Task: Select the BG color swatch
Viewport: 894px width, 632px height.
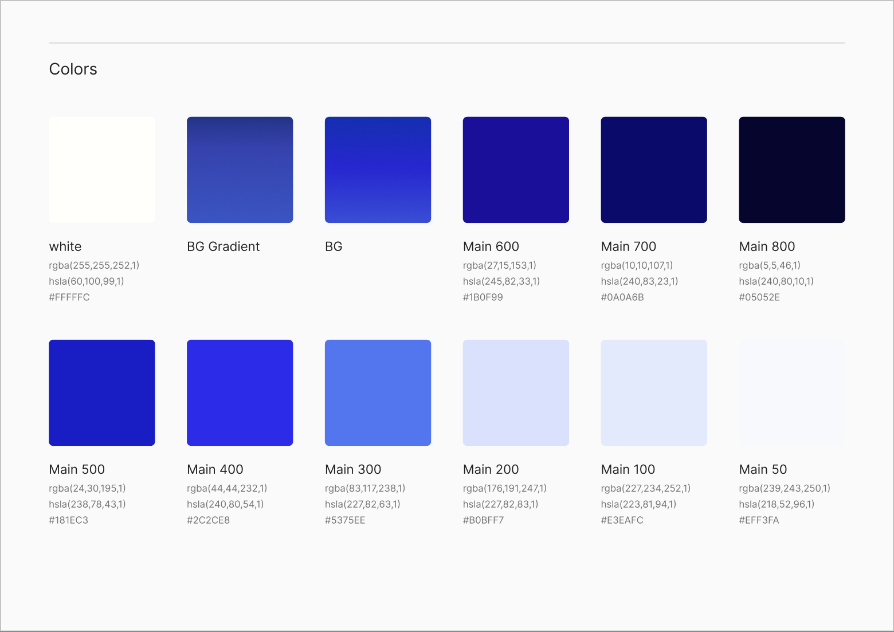Action: coord(378,170)
